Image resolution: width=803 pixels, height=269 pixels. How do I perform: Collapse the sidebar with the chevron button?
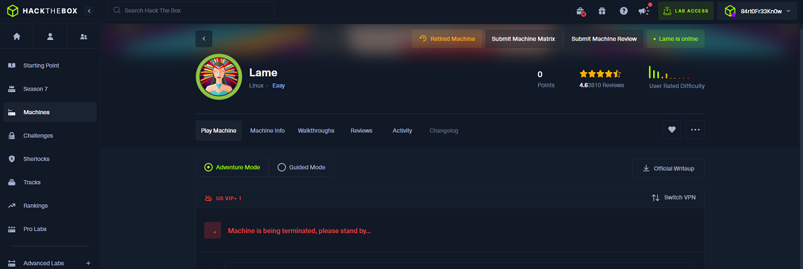89,11
